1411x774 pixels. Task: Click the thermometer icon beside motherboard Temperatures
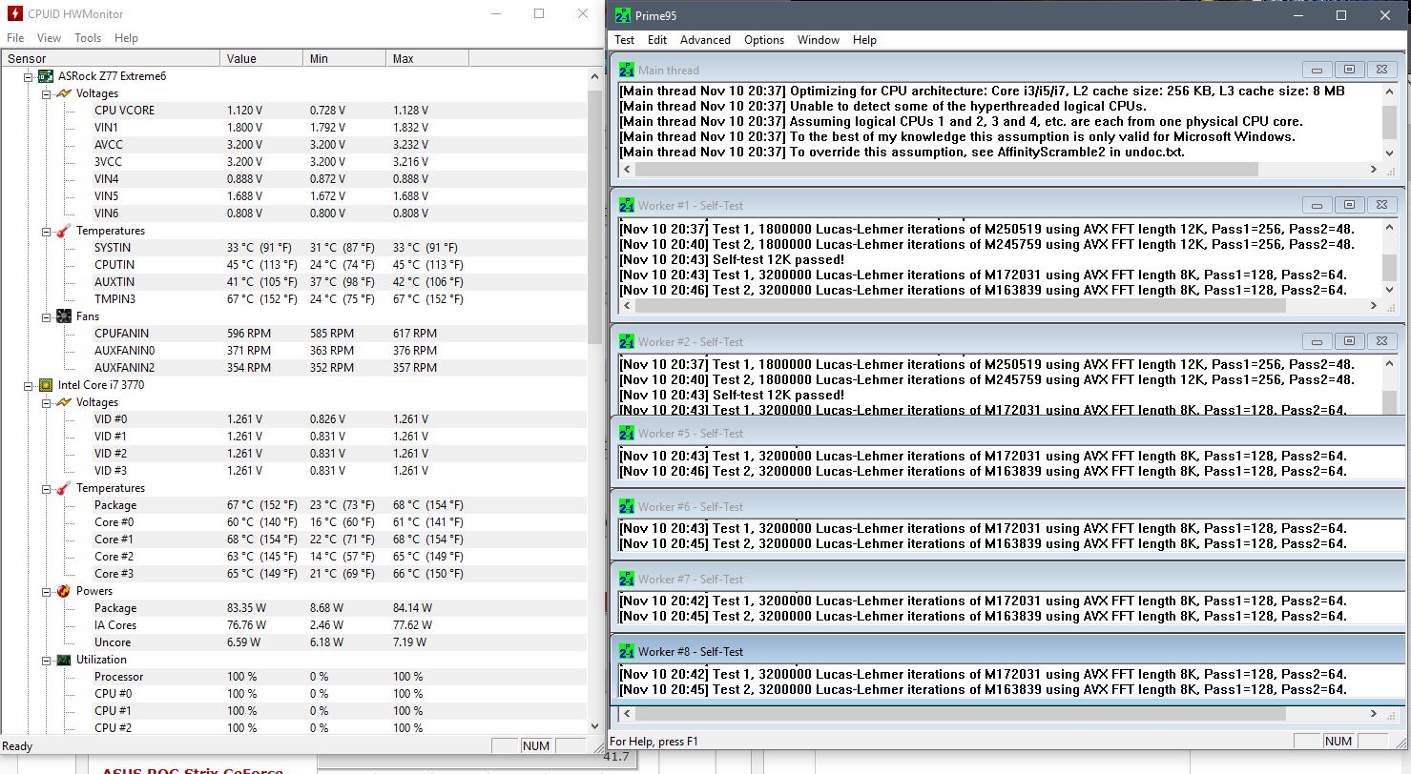(63, 231)
